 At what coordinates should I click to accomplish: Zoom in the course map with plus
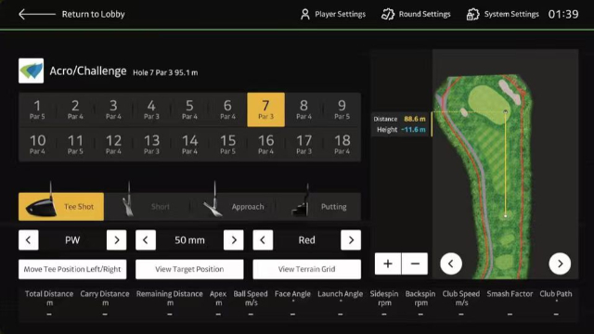[388, 263]
